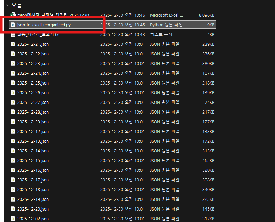The height and width of the screenshot is (222, 275).
Task: Click the 텍스트 문서 type cell
Action: click(x=161, y=35)
